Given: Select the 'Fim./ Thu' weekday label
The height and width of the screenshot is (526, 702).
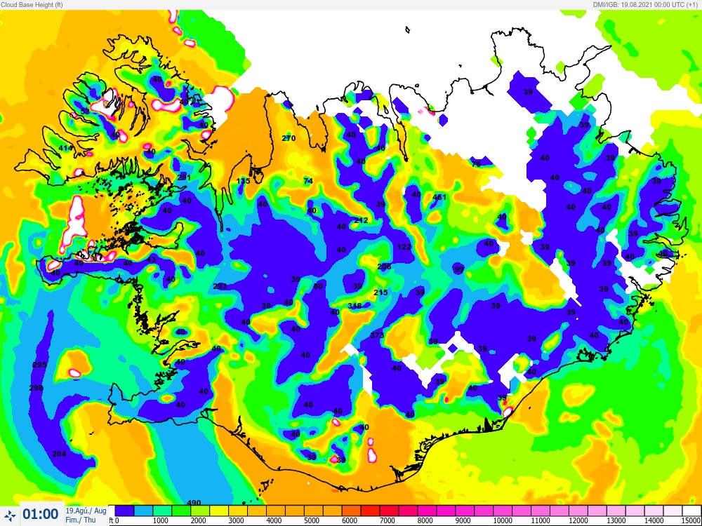Looking at the screenshot, I should coord(80,520).
